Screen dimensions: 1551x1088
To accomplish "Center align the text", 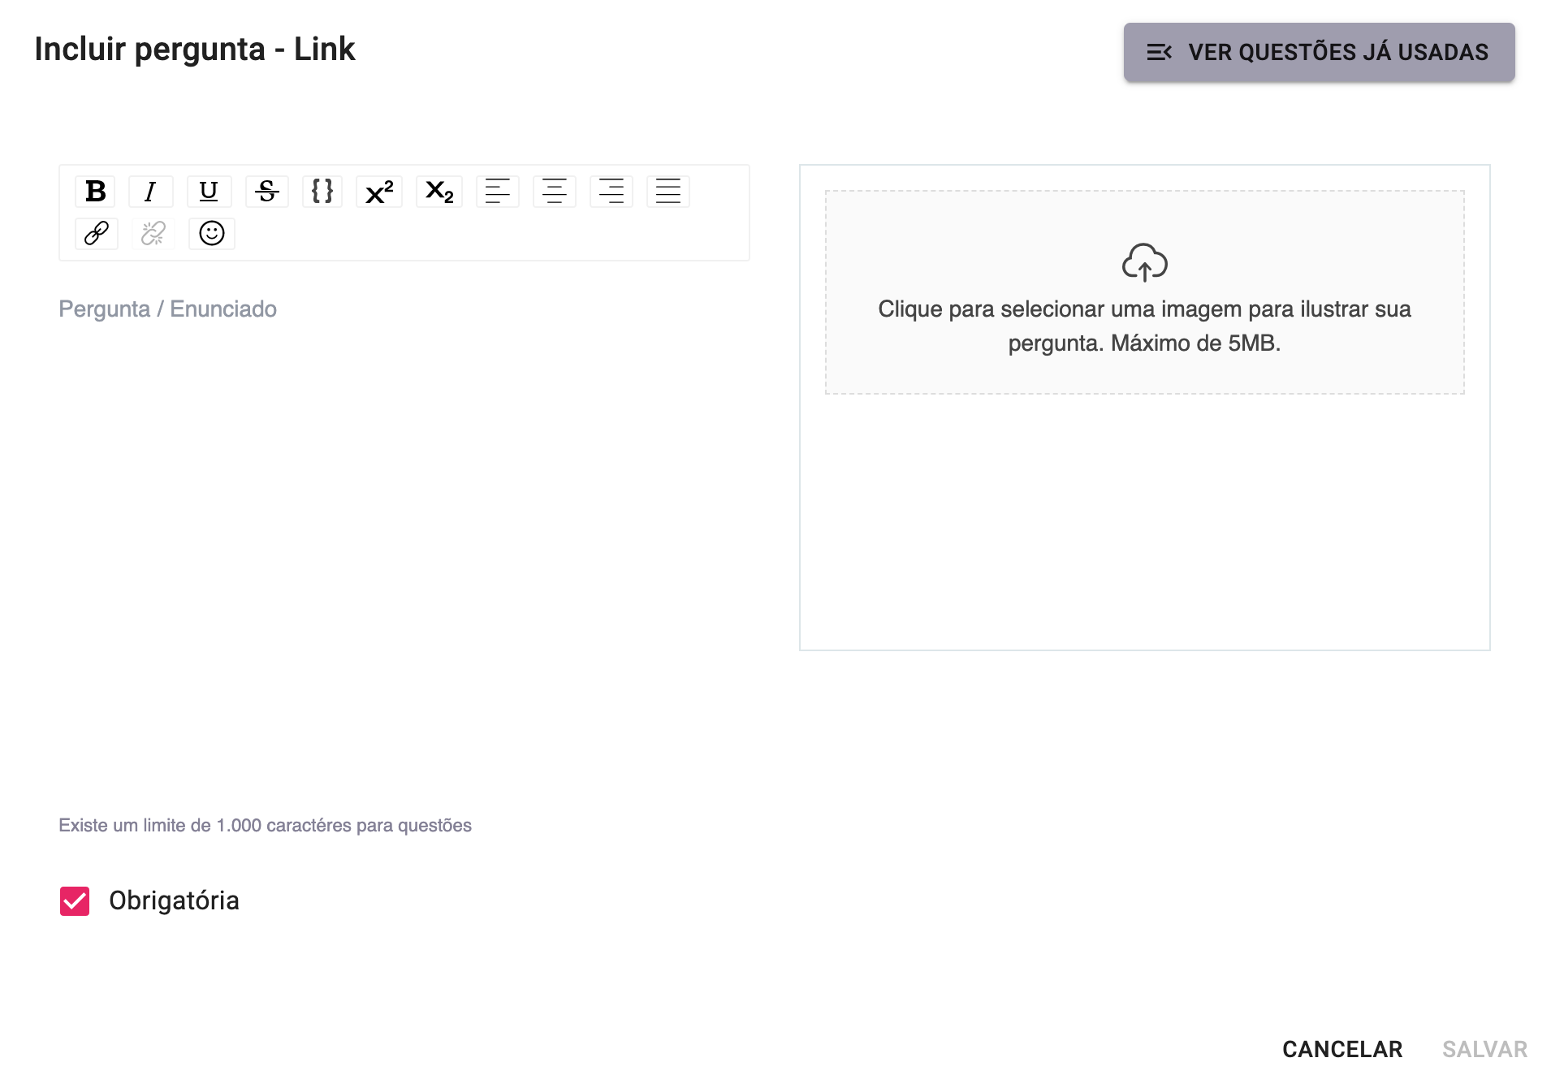I will [554, 192].
